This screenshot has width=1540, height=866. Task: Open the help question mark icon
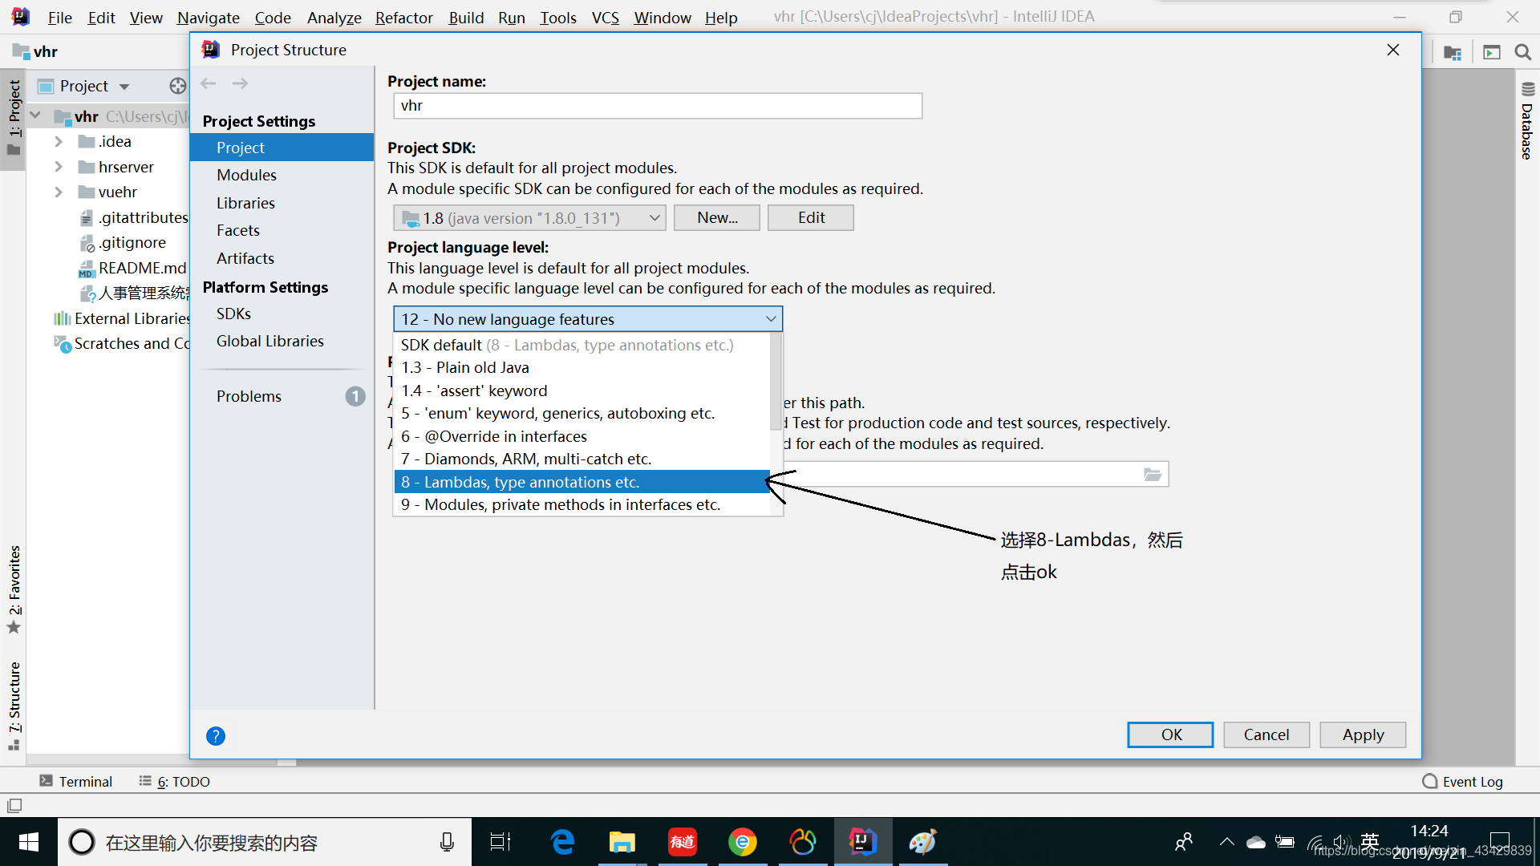[x=216, y=736]
